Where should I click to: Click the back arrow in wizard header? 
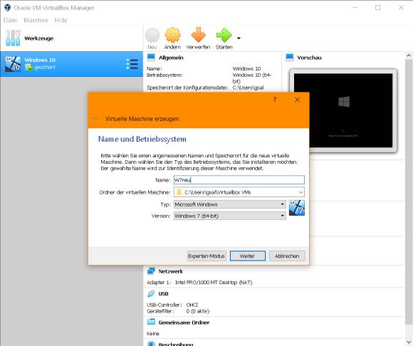[95, 118]
